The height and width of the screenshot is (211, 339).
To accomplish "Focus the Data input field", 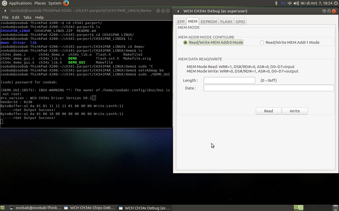I will (269, 88).
